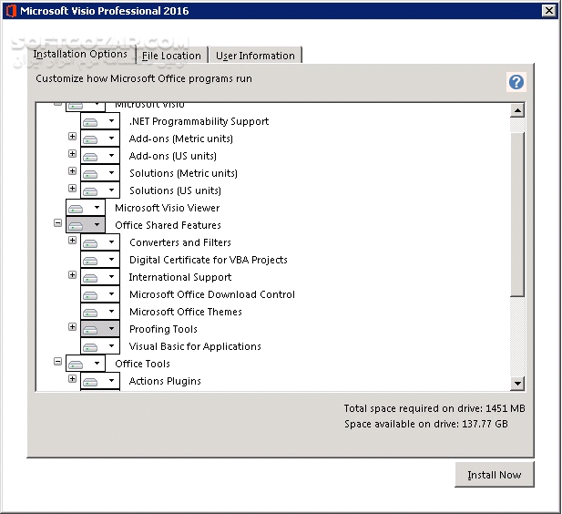The image size is (562, 514).
Task: Click drive icon for Digital Certificate for VBA Projects
Action: click(92, 261)
